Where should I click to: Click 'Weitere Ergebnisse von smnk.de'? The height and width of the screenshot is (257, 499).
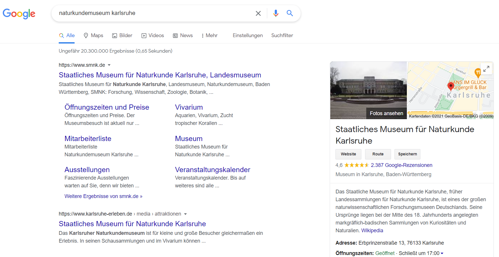pyautogui.click(x=103, y=196)
